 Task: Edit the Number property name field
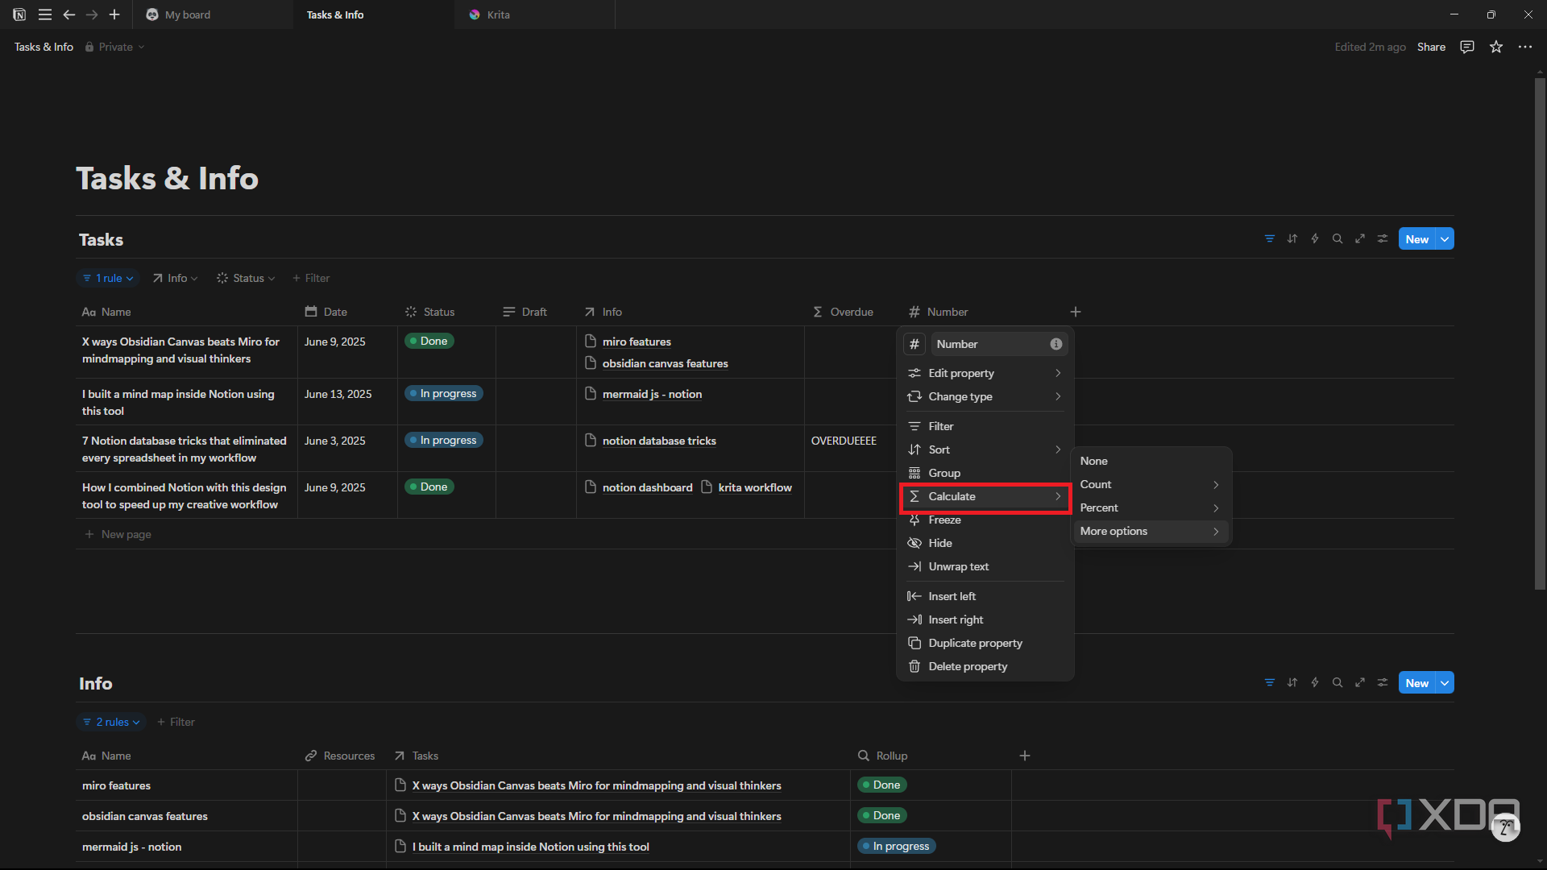pos(999,344)
